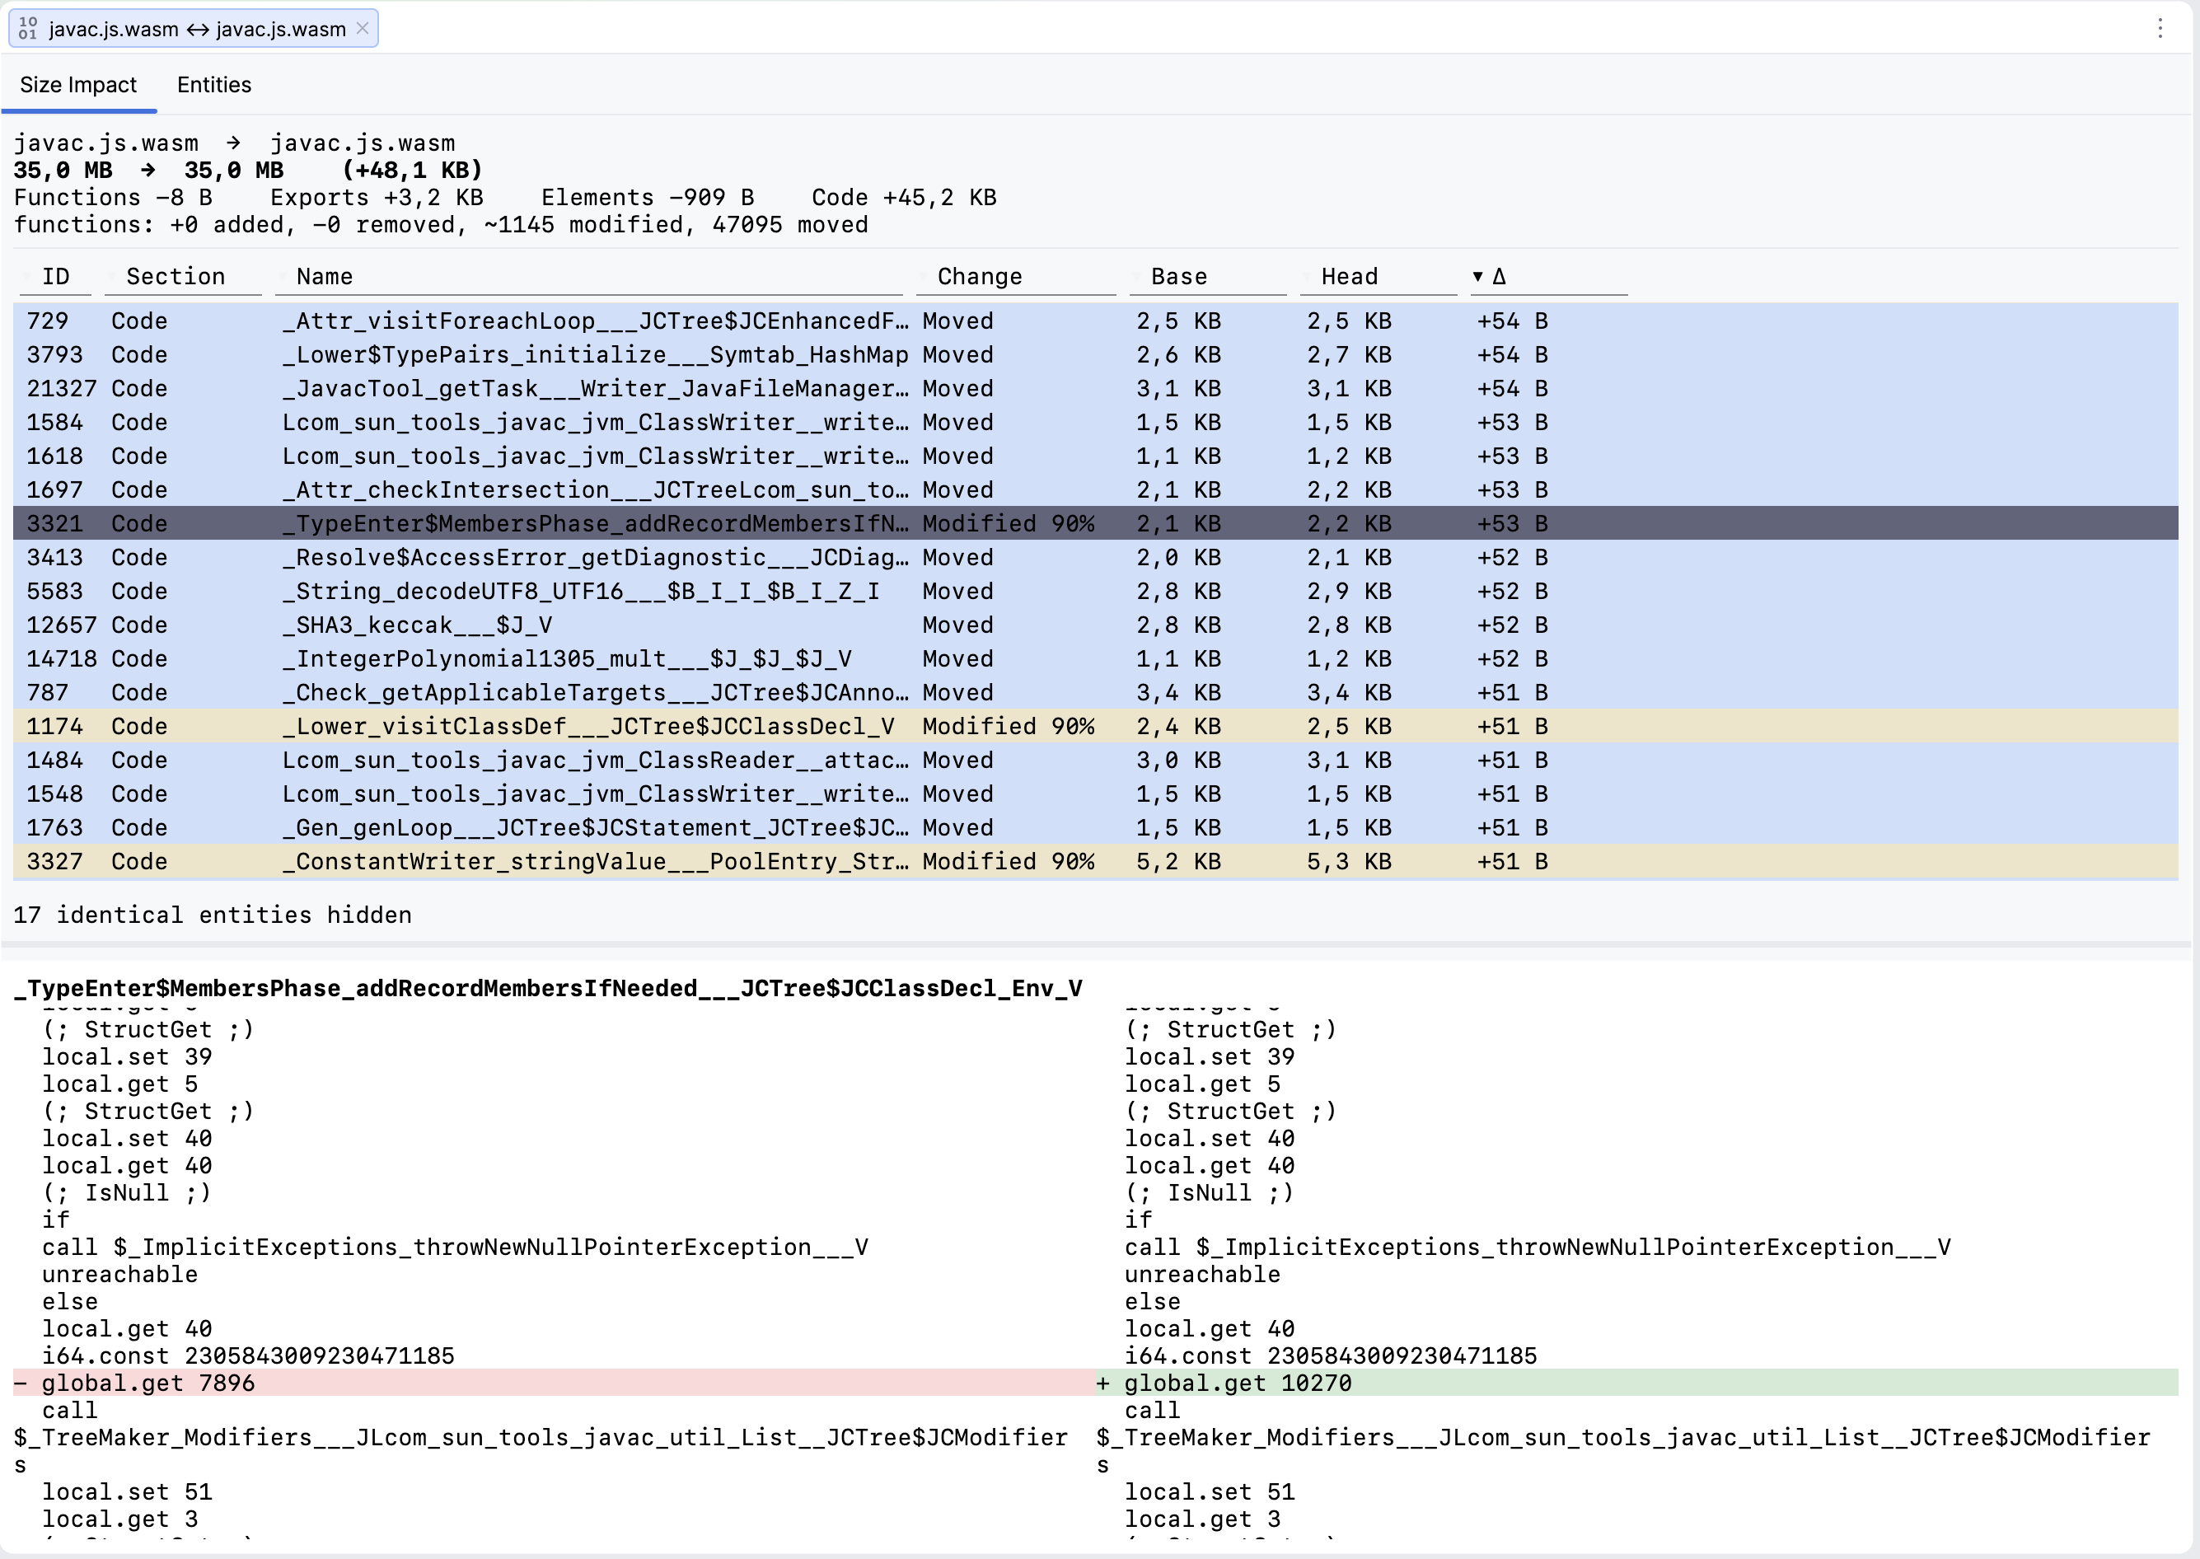Click left pane throwNewNullPointerException call line
This screenshot has height=1559, width=2200.
pyautogui.click(x=455, y=1247)
